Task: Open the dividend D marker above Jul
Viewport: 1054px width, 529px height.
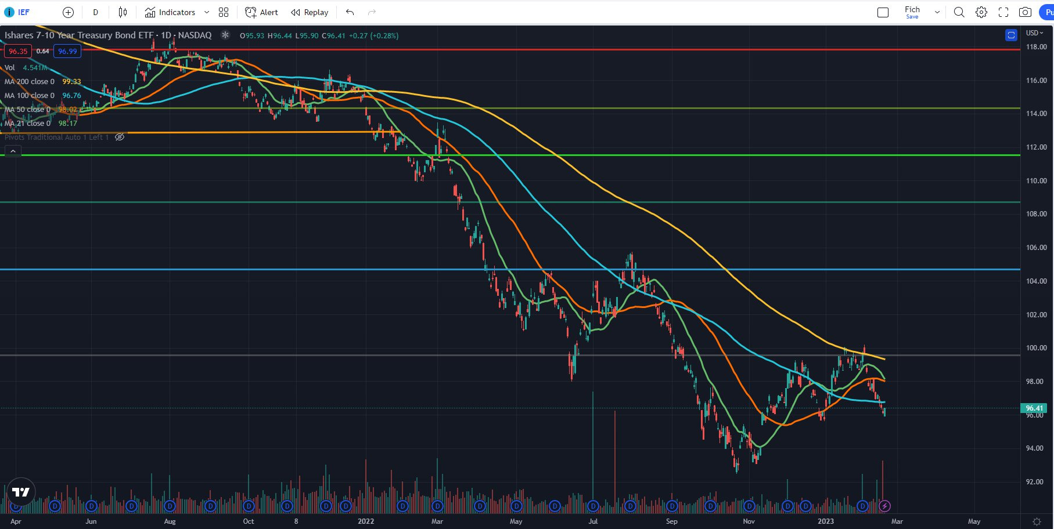Action: point(593,506)
